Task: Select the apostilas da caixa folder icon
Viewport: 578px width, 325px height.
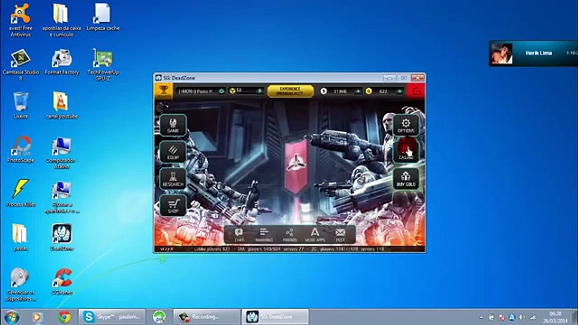Action: coord(61,20)
